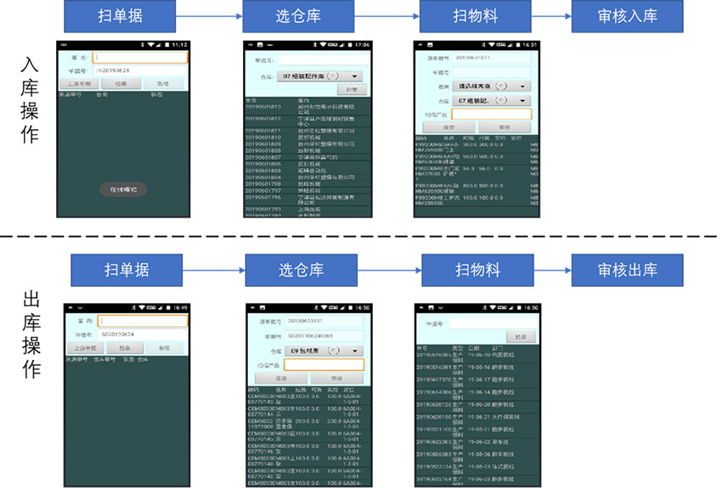Tap Bluetooth icon in the 11:12 status bar

click(143, 45)
